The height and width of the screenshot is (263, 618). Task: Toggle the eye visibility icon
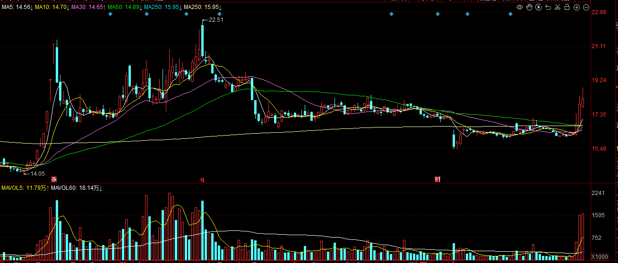(520, 7)
